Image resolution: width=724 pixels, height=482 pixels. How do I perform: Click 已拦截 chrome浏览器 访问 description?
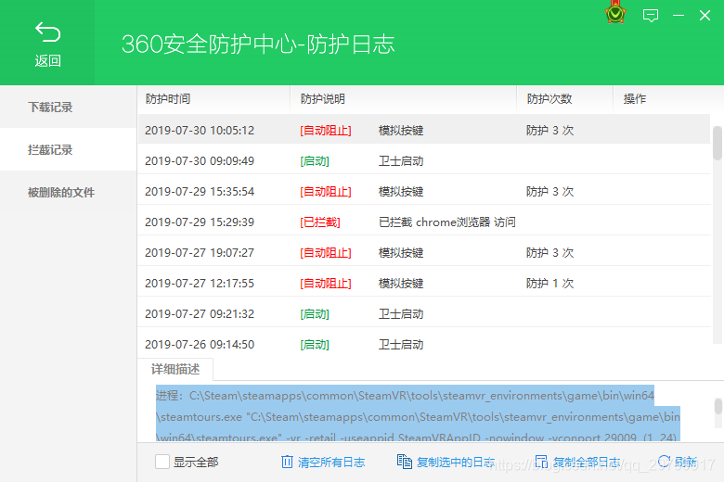pos(447,222)
